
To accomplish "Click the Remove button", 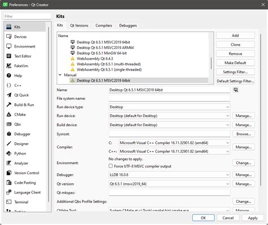I will coord(235,54).
